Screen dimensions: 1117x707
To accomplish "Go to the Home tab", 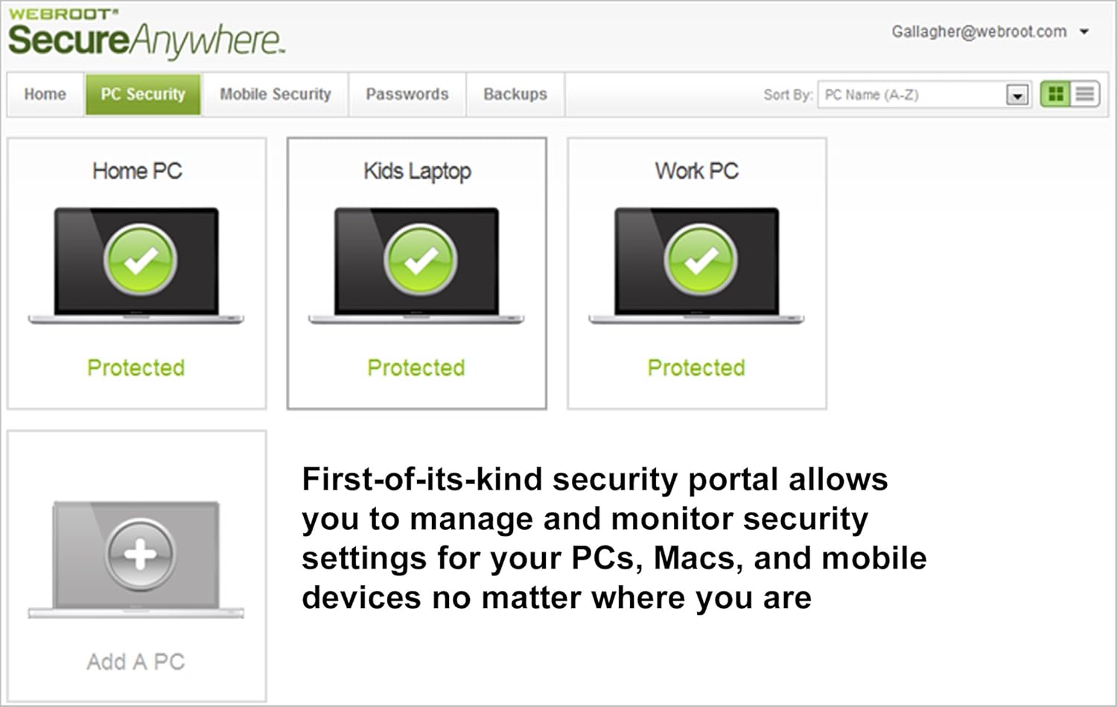I will pos(45,95).
